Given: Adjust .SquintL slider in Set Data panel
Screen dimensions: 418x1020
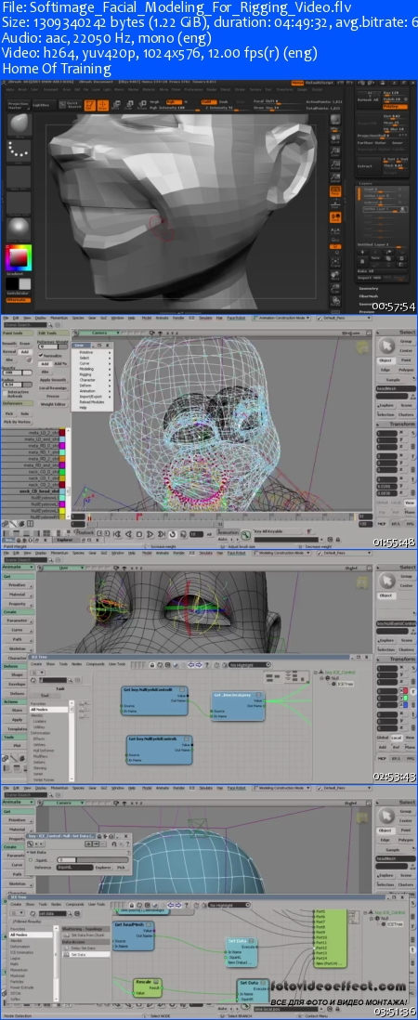Looking at the screenshot, I should 94,860.
